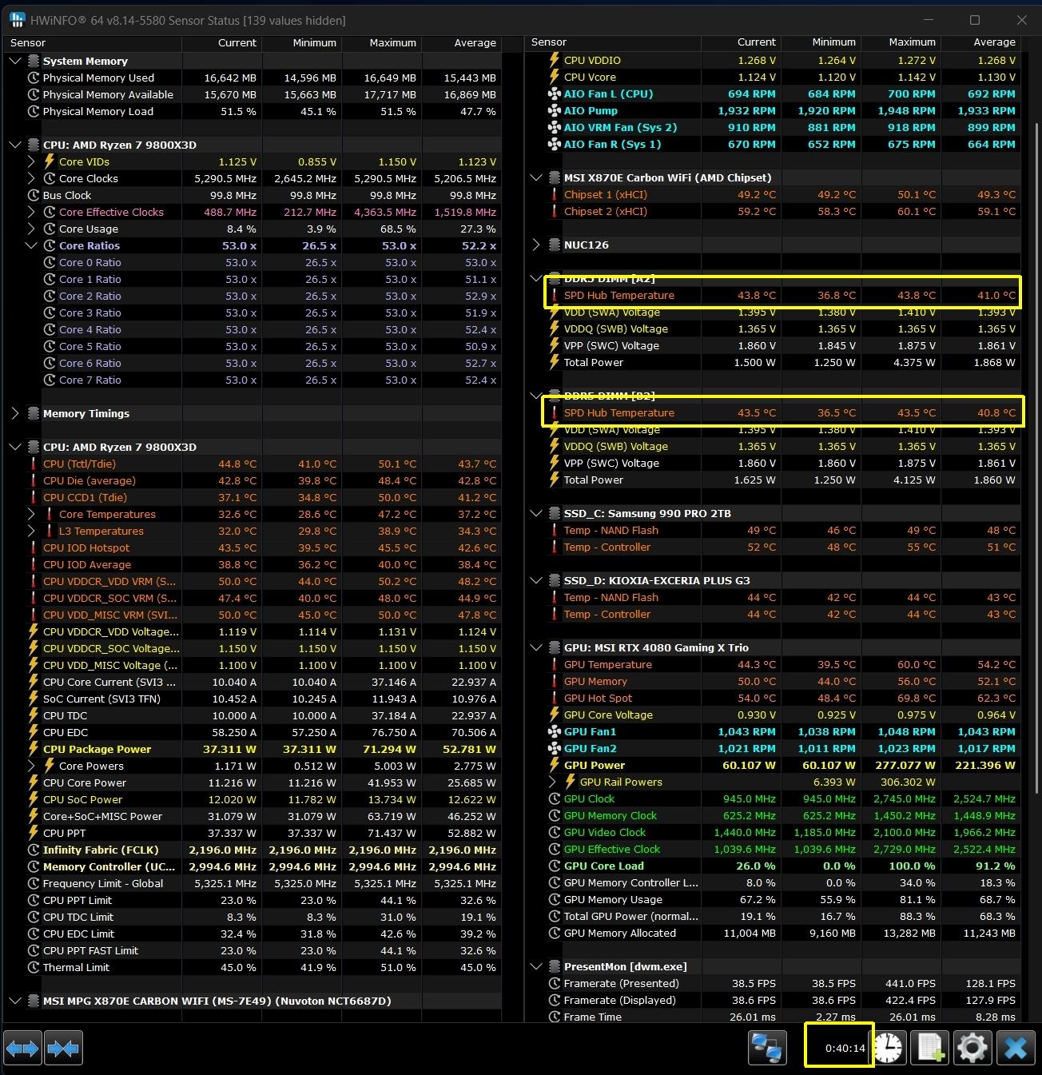
Task: Select the Core 3 Ratio row
Action: pos(253,313)
